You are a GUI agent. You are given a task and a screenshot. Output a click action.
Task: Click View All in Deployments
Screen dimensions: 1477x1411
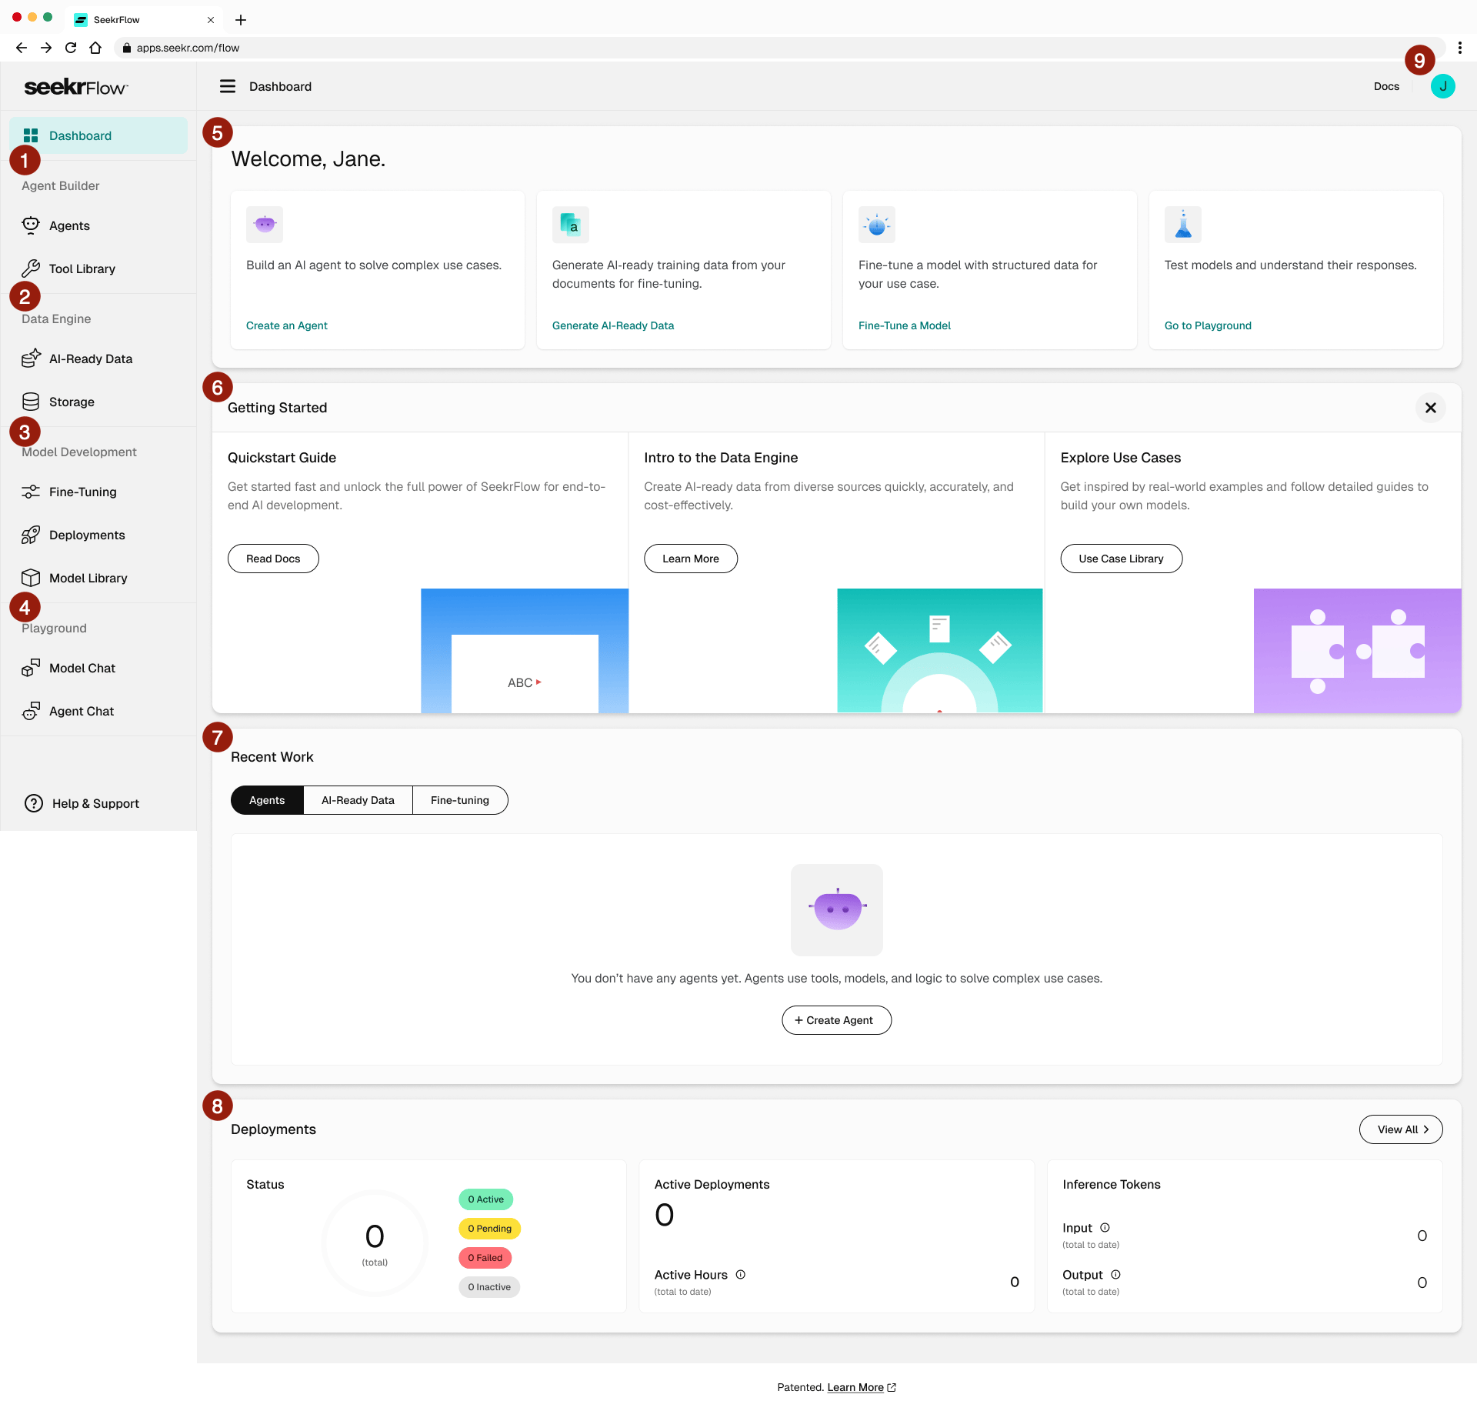1401,1129
